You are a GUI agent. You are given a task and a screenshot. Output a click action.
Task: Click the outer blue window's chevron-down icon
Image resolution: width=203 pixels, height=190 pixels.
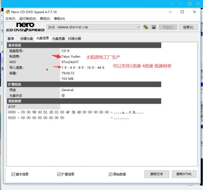172,4
